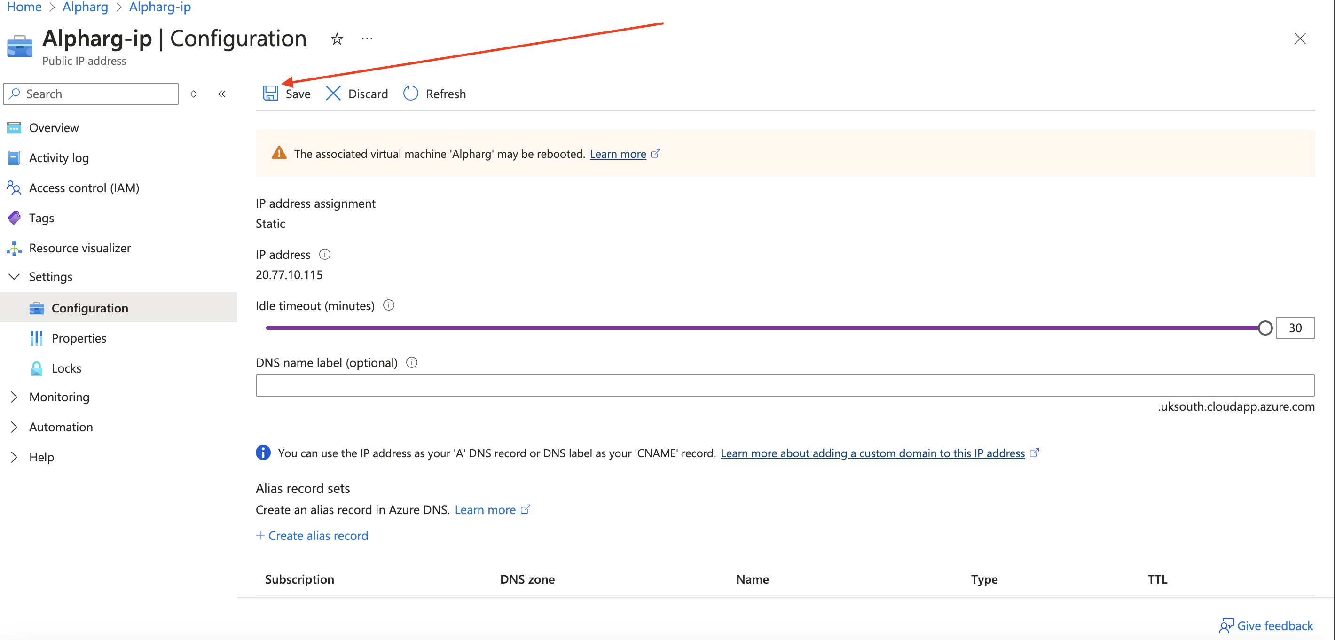Viewport: 1335px width, 640px height.
Task: Click the Subscription column header
Action: (299, 579)
